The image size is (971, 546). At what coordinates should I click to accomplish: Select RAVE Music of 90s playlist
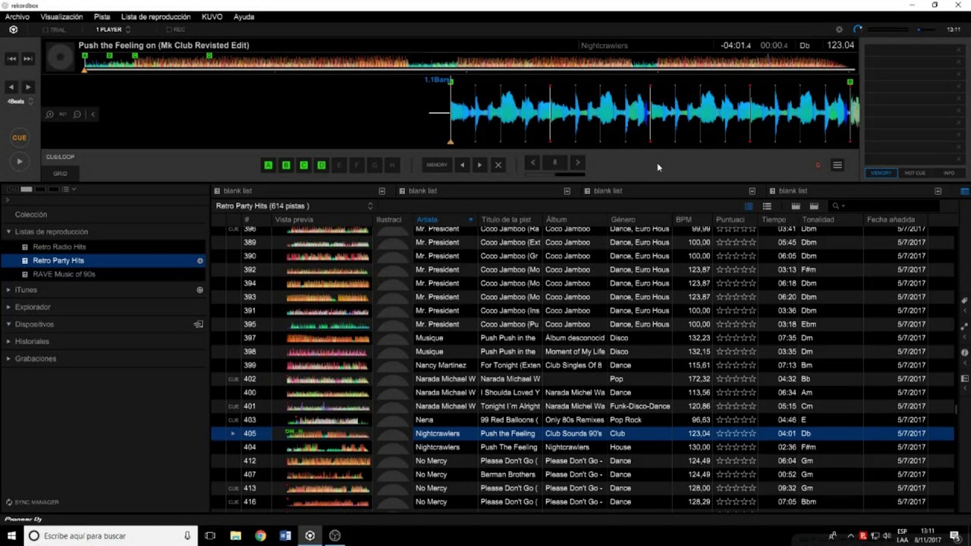pyautogui.click(x=64, y=275)
